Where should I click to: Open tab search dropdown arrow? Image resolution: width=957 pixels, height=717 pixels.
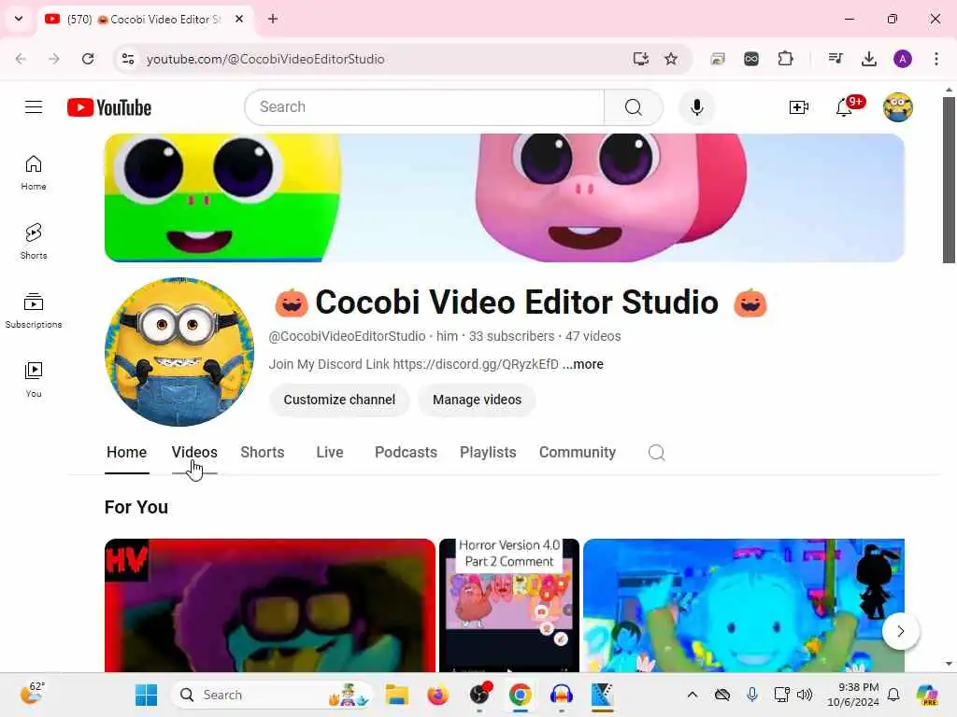point(19,19)
